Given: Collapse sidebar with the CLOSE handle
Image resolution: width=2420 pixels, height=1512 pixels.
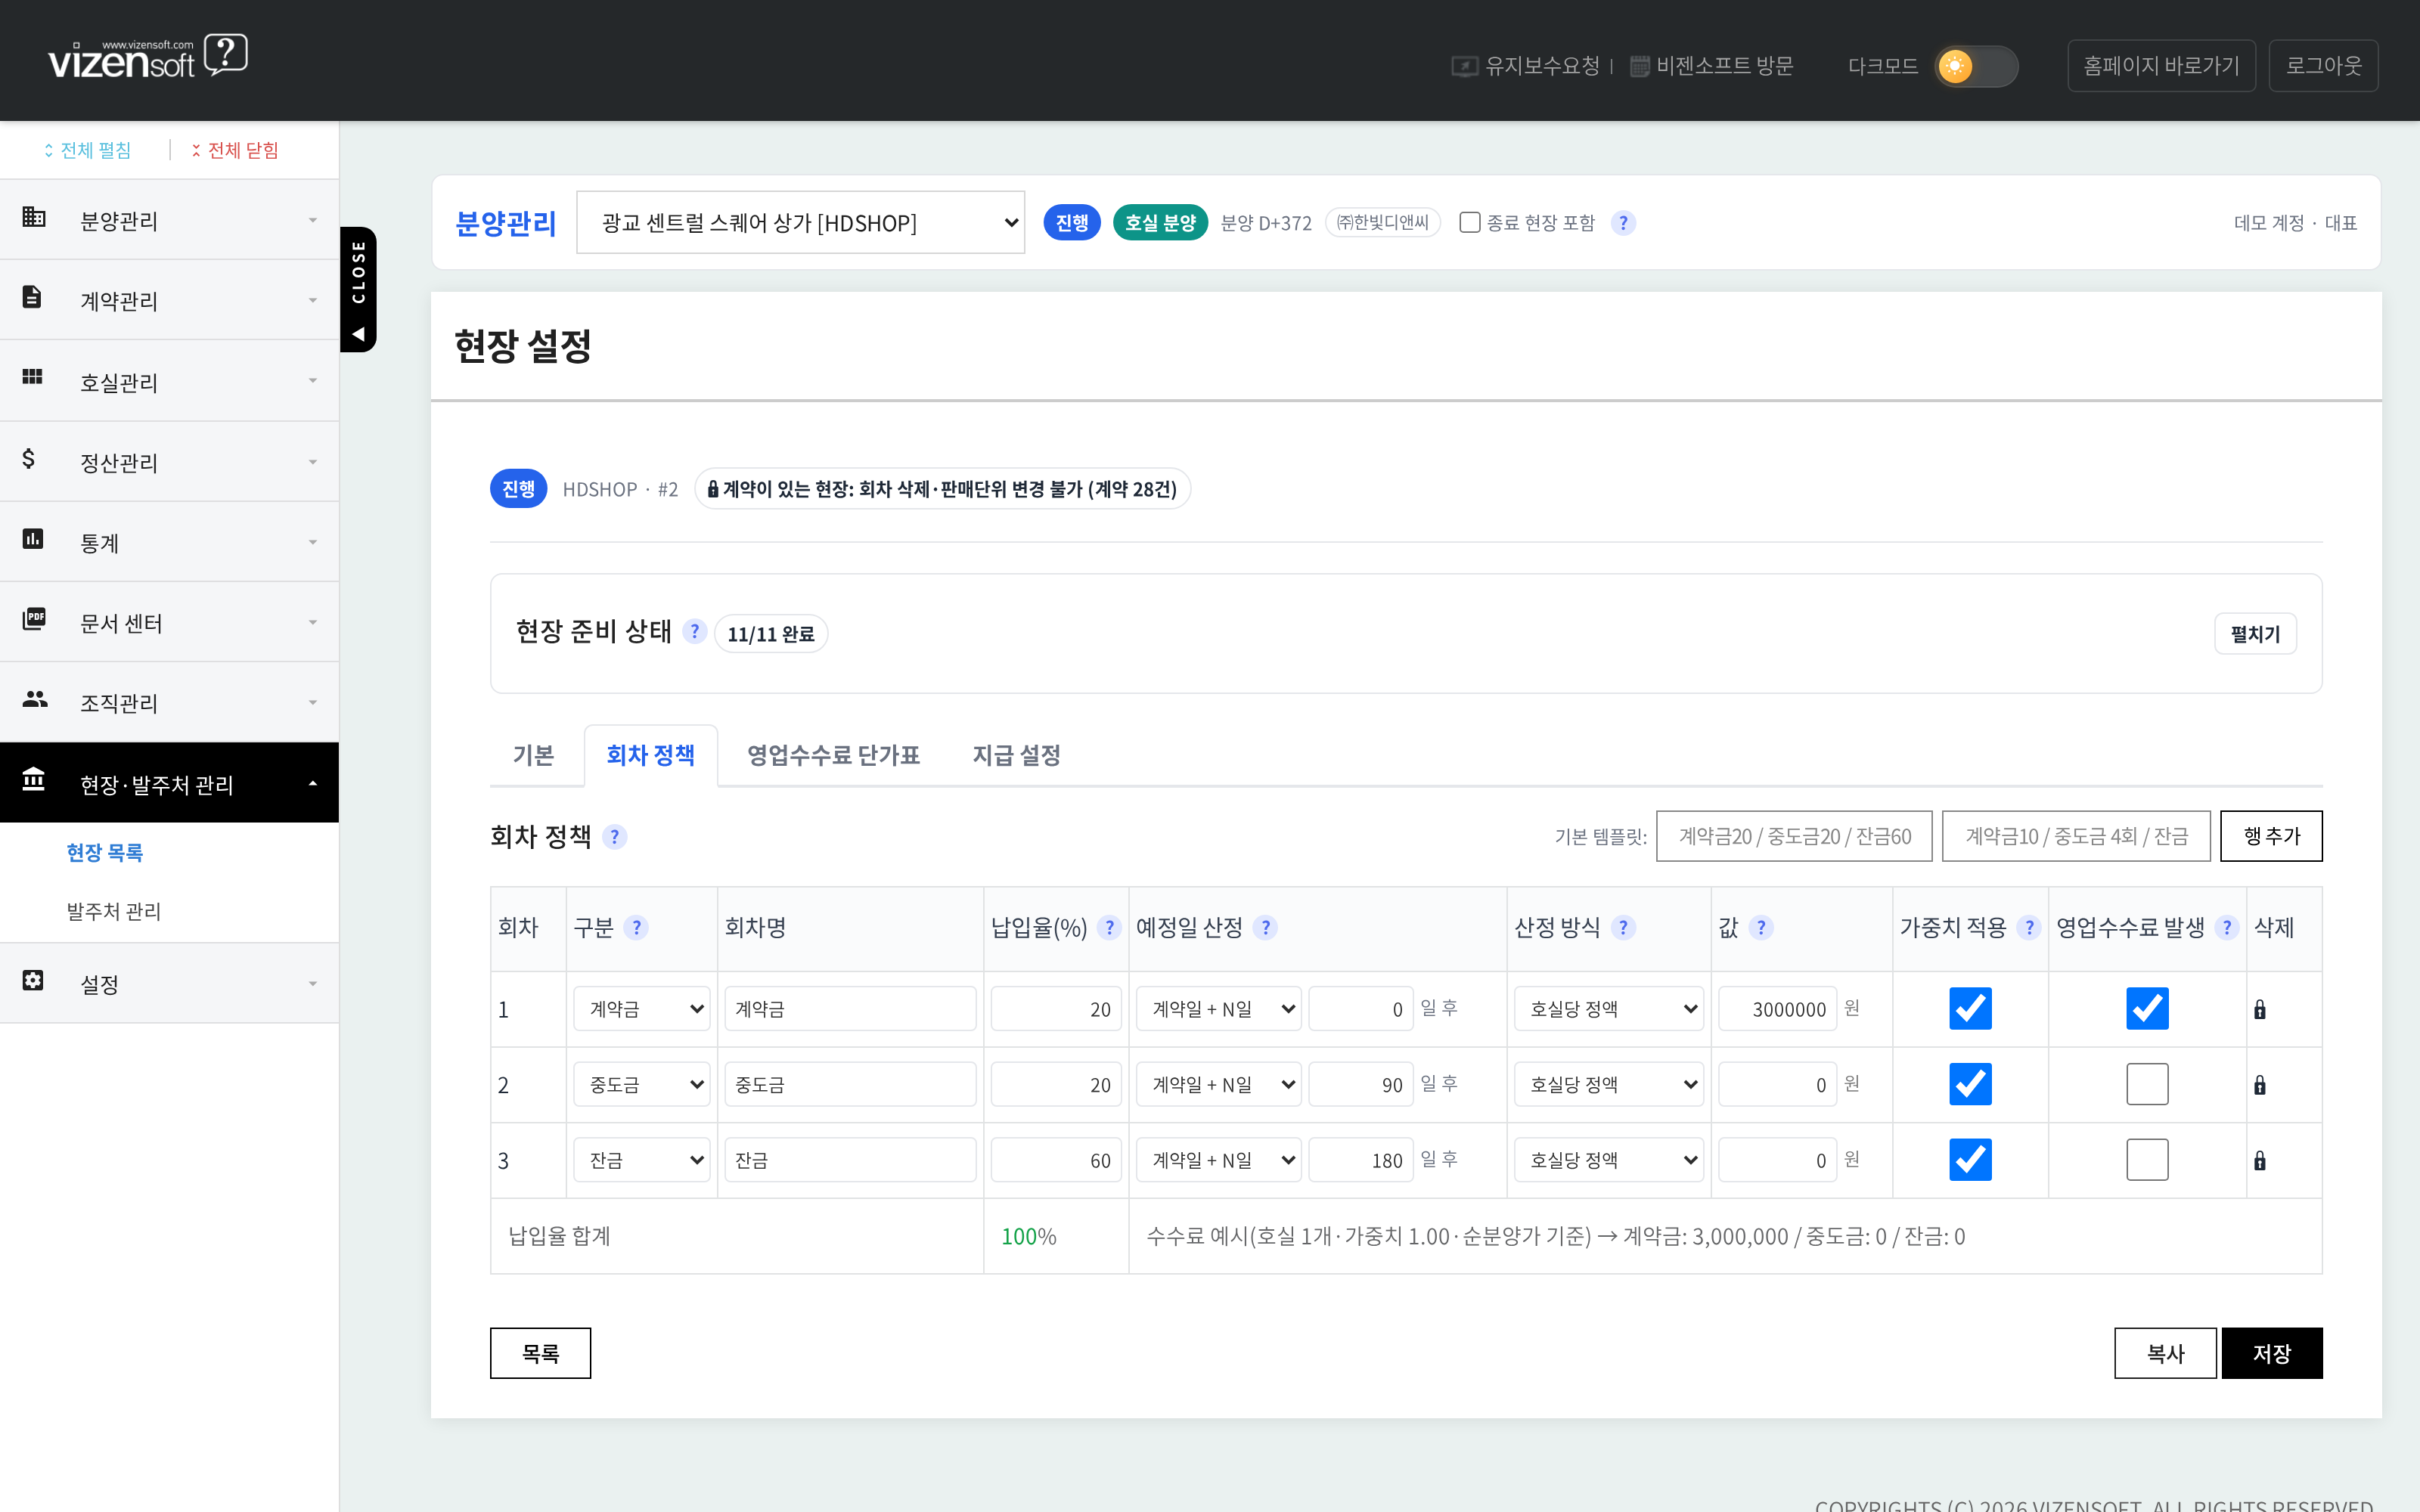Looking at the screenshot, I should [358, 289].
